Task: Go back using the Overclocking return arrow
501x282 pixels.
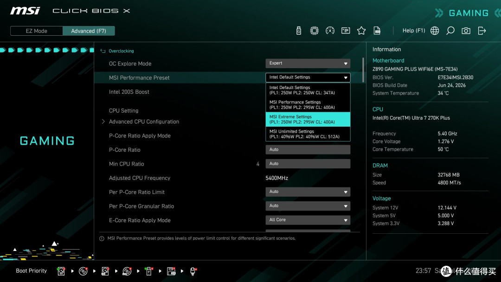Action: click(103, 51)
